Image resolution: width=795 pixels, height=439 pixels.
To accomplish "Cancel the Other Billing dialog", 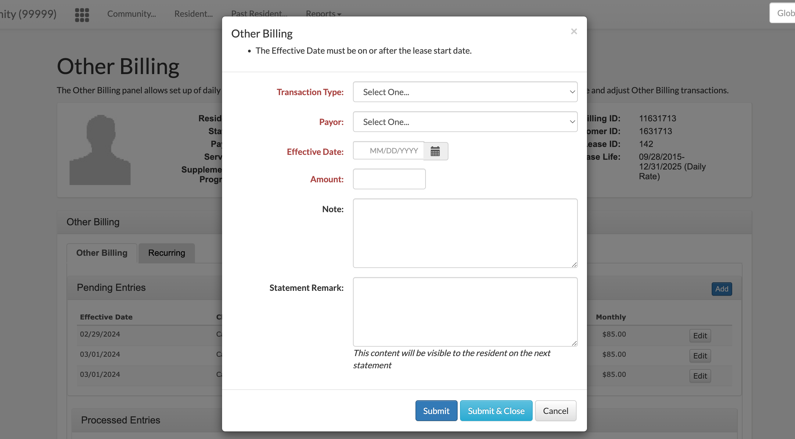I will pos(555,411).
